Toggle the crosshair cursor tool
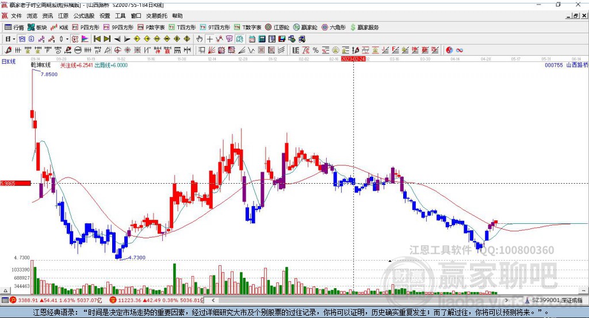Image resolution: width=589 pixels, height=318 pixels. click(209, 39)
